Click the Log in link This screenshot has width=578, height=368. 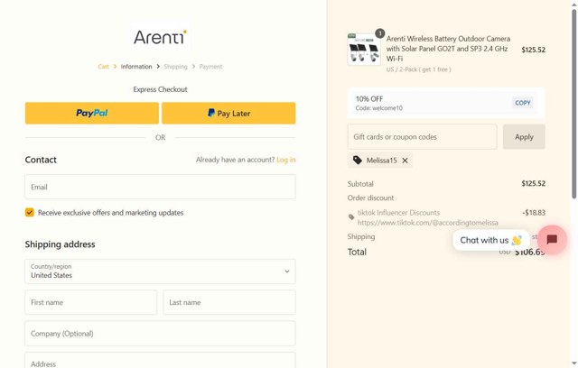tap(286, 160)
